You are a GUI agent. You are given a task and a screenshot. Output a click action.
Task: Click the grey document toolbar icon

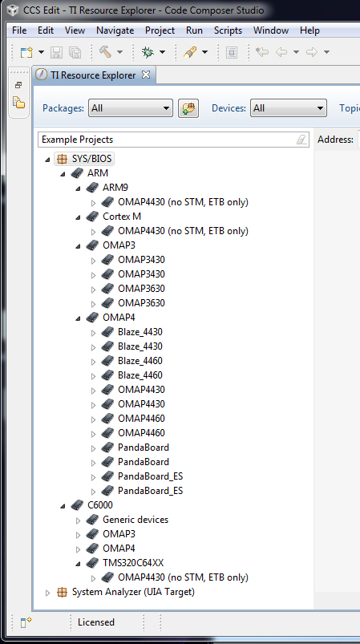click(232, 52)
